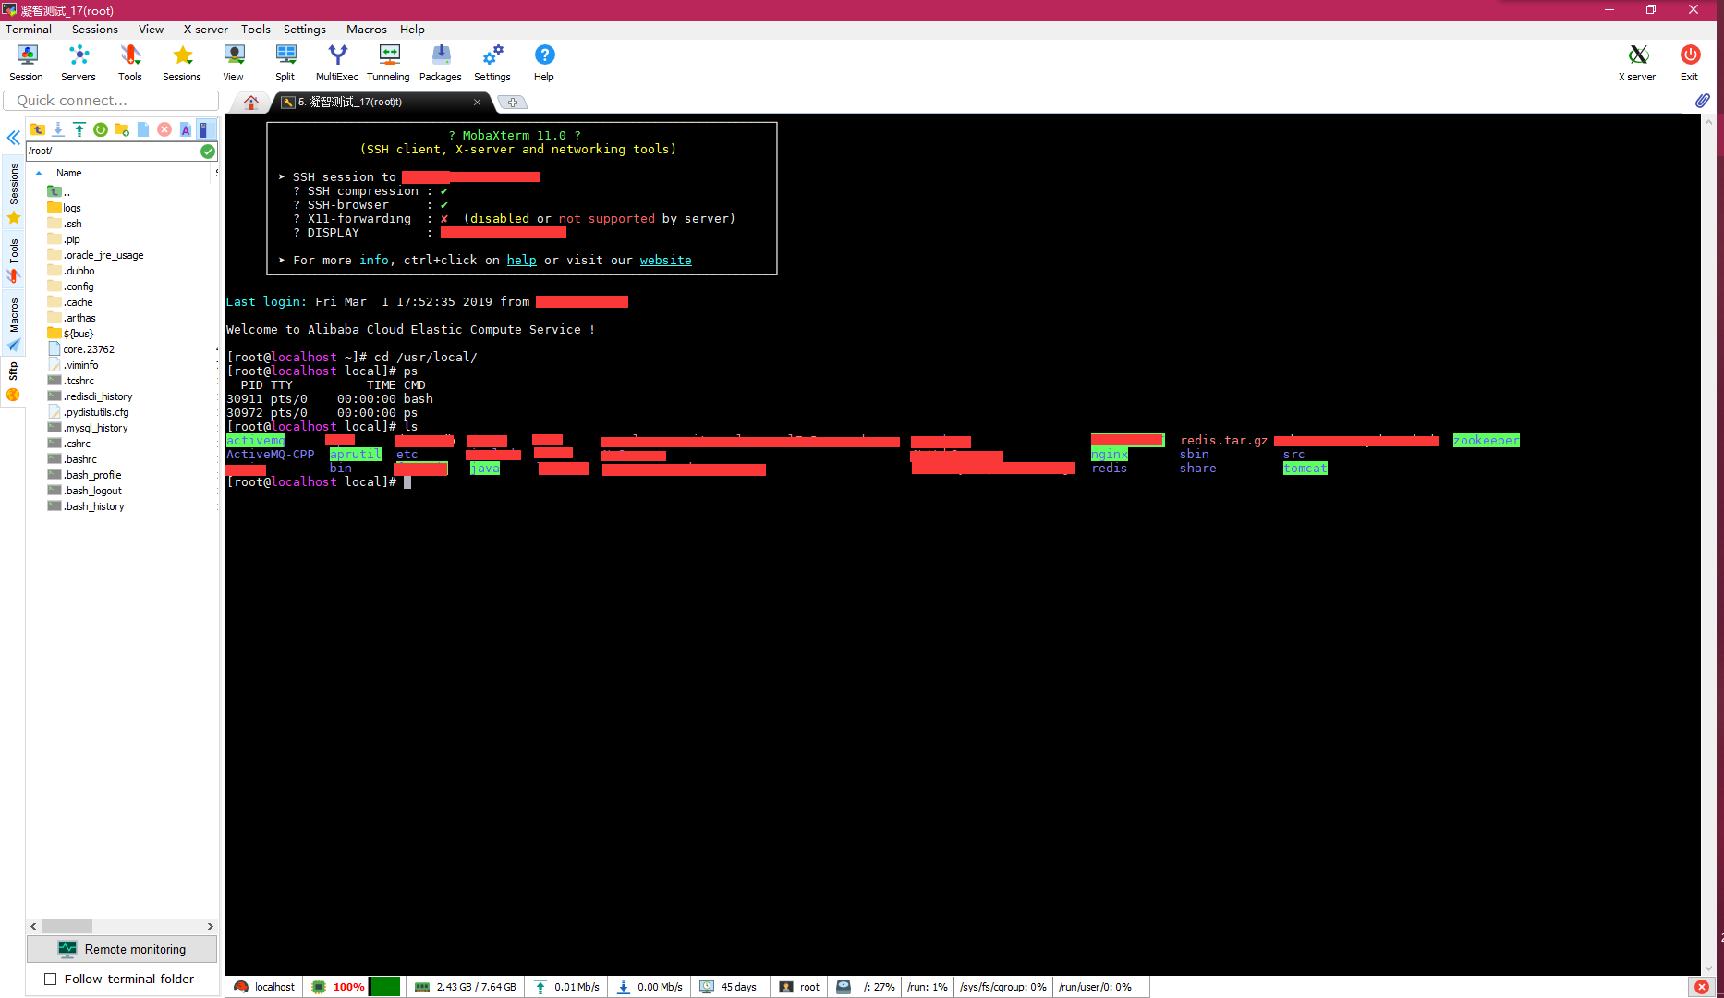Open the Terminal menu
Image resolution: width=1724 pixels, height=998 pixels.
(29, 30)
